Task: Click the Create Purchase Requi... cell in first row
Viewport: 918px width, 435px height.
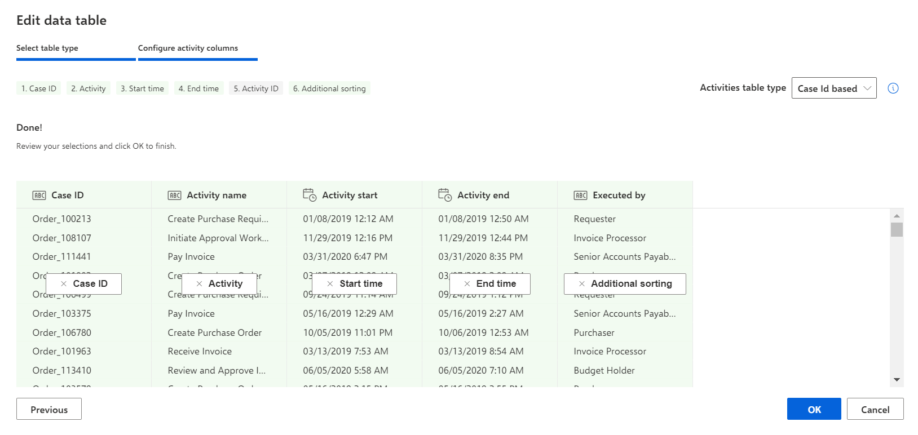Action: 218,219
